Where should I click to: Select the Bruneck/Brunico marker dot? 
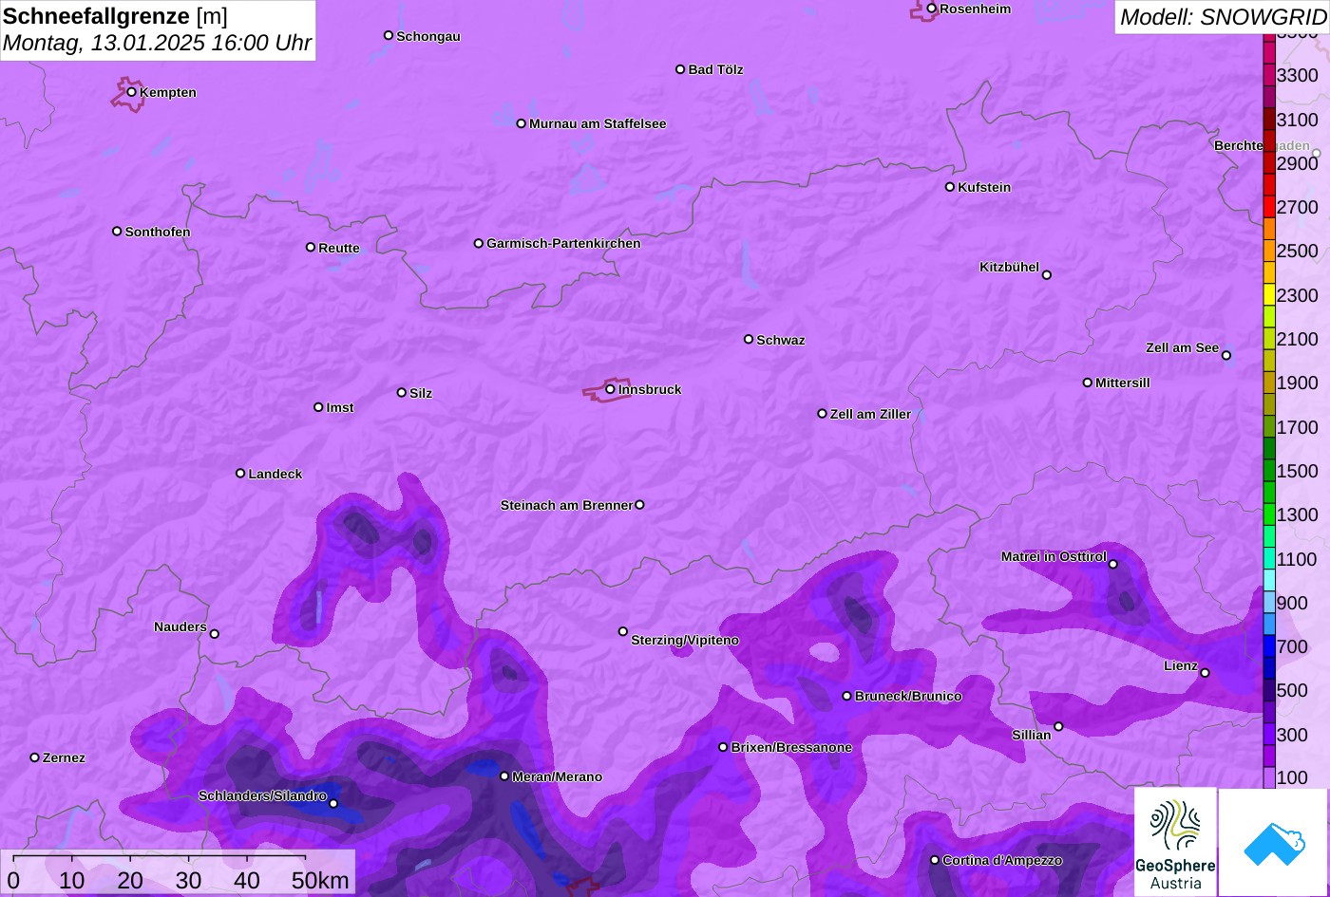click(847, 696)
